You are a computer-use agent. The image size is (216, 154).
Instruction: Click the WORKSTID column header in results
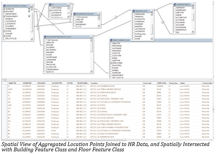27,83
